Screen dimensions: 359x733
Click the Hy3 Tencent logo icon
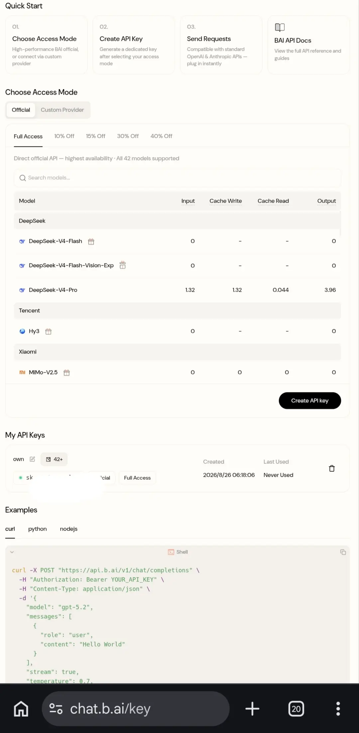point(22,331)
